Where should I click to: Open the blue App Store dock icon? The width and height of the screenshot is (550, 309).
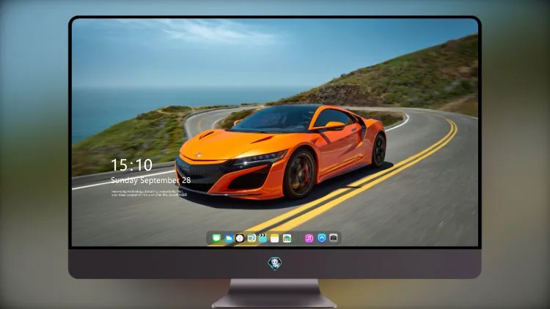(x=322, y=238)
